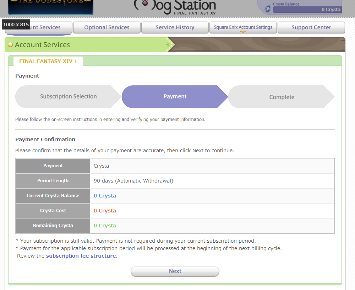Click the orange Crysta Cost value

[105, 211]
